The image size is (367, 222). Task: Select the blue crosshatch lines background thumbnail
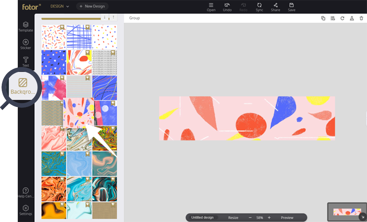tap(79, 36)
